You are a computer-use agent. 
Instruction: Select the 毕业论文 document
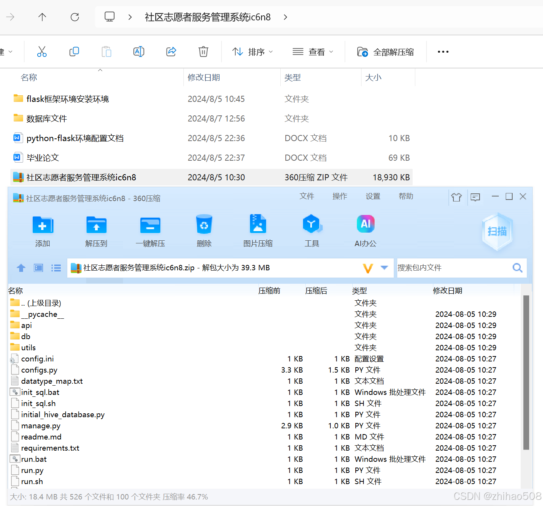[x=212, y=158]
